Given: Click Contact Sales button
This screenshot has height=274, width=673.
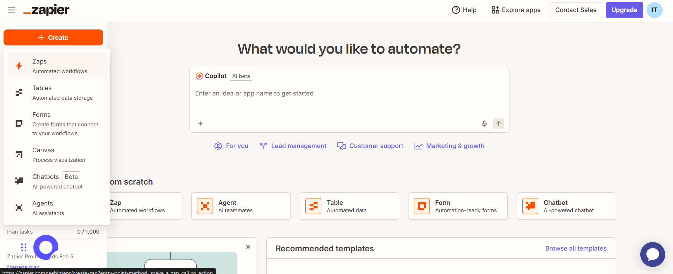Looking at the screenshot, I should [576, 10].
